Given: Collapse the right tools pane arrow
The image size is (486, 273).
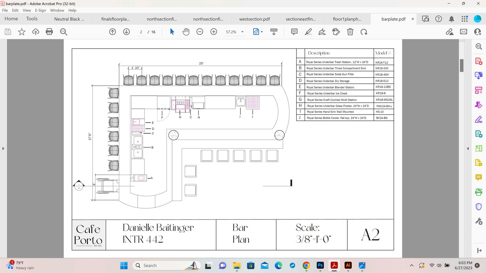Looking at the screenshot, I should (x=468, y=149).
